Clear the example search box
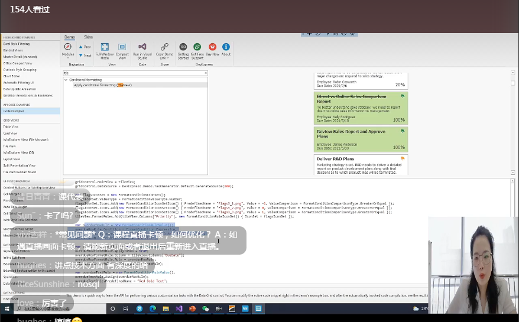The image size is (519, 322). pyautogui.click(x=206, y=73)
